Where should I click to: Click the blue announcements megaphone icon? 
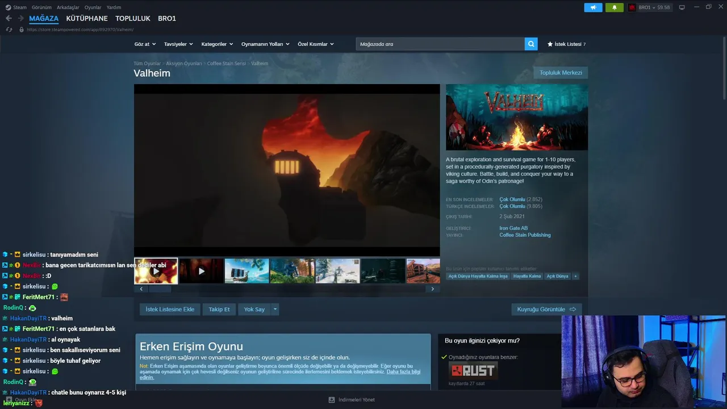pos(593,7)
